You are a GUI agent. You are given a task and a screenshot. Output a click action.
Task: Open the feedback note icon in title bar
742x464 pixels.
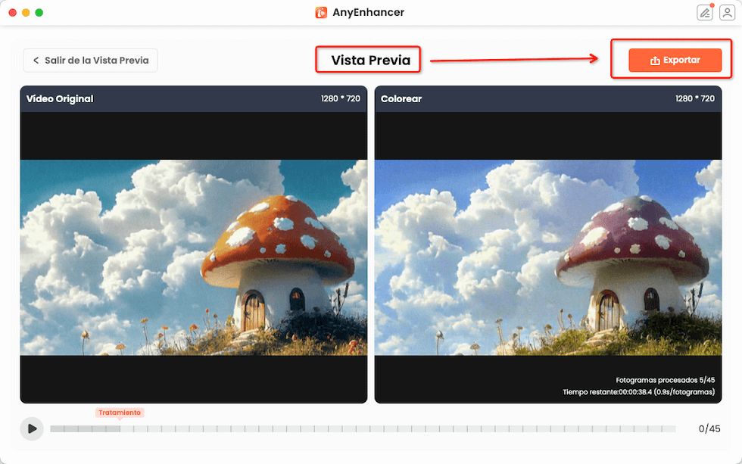click(x=705, y=12)
